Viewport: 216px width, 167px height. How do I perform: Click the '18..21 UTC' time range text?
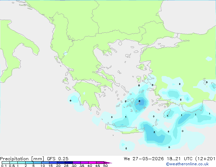click(x=180, y=159)
